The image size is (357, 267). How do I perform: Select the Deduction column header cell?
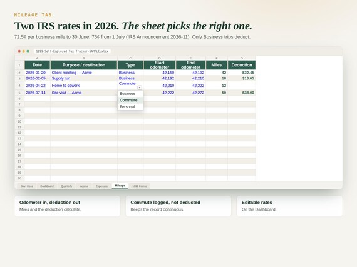point(242,65)
